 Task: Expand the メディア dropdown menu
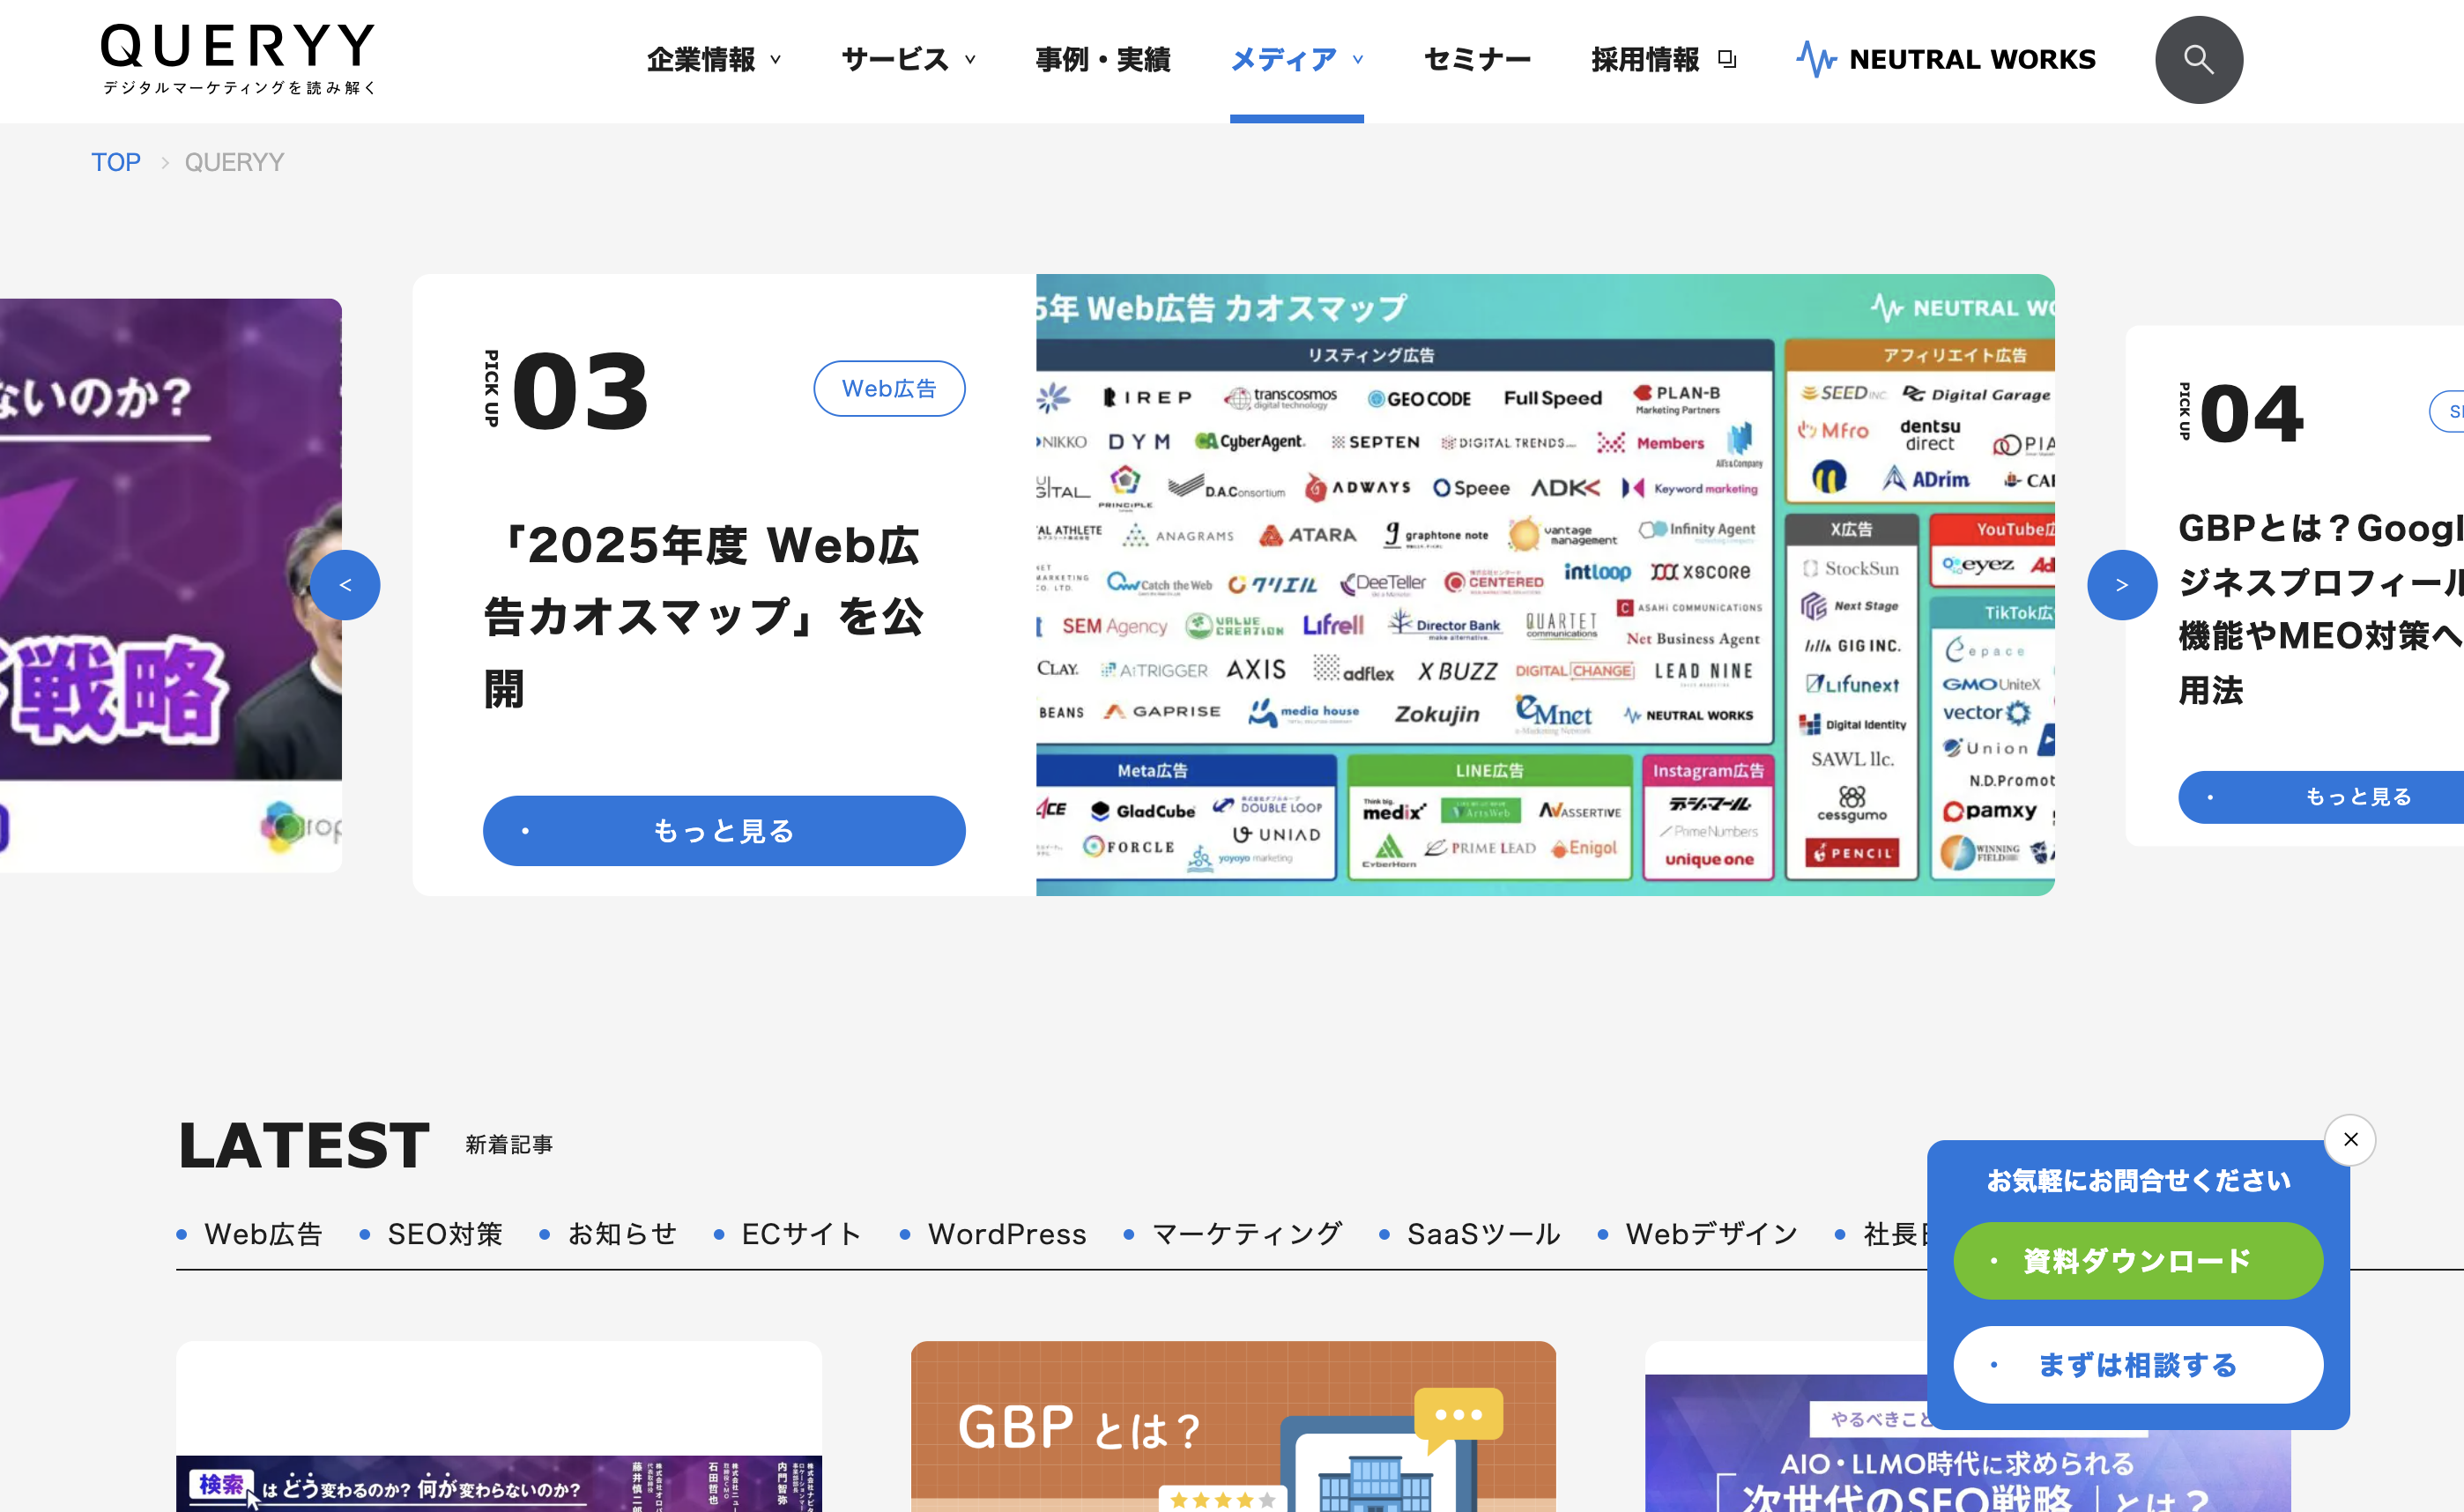coord(1296,60)
